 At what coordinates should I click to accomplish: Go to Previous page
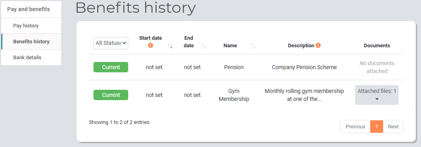tap(355, 126)
